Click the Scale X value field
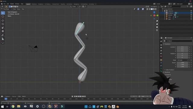 [182, 63]
